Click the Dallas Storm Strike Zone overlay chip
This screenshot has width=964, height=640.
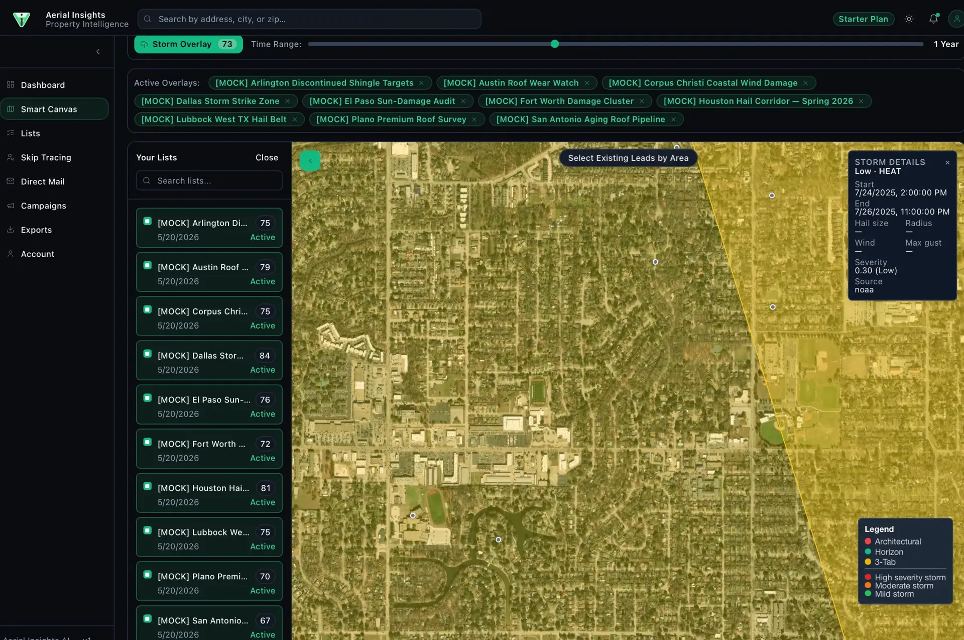(x=216, y=101)
